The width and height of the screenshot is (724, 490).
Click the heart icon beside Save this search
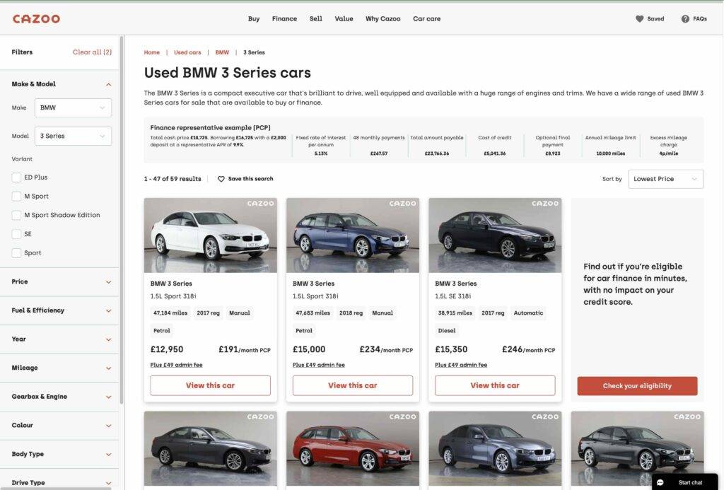point(221,178)
